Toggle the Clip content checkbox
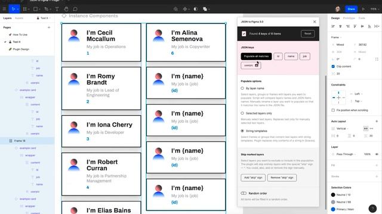The width and height of the screenshot is (382, 214). pyautogui.click(x=333, y=67)
